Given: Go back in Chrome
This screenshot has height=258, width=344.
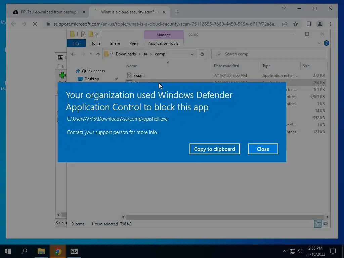Looking at the screenshot, I should [13, 24].
